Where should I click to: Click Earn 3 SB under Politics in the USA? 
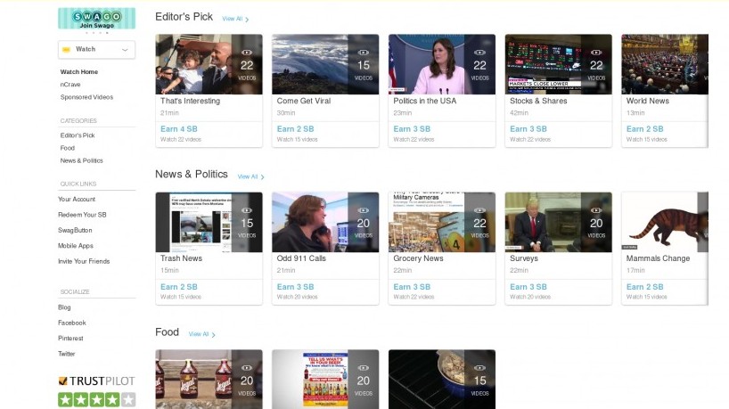point(412,129)
